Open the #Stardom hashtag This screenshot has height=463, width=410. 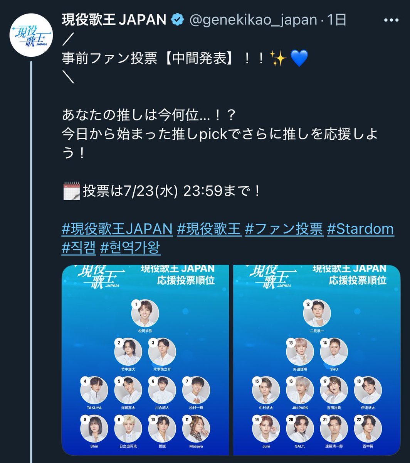point(361,229)
